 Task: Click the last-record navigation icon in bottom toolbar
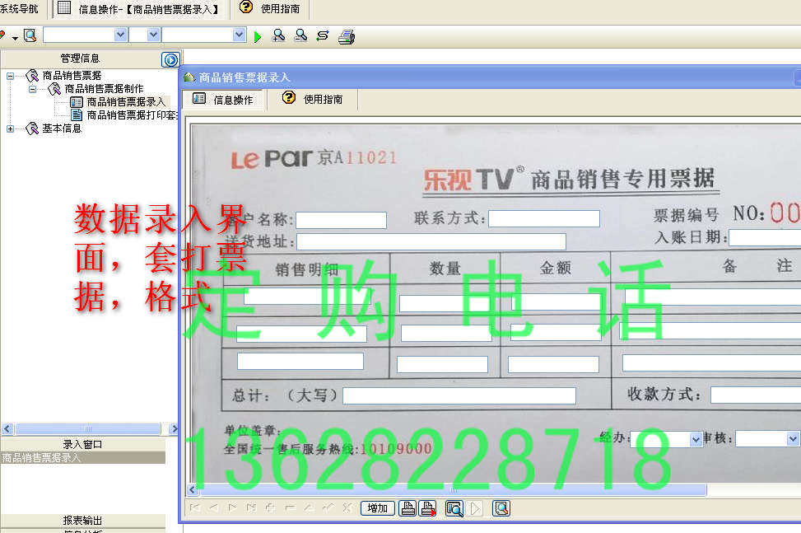coord(251,507)
